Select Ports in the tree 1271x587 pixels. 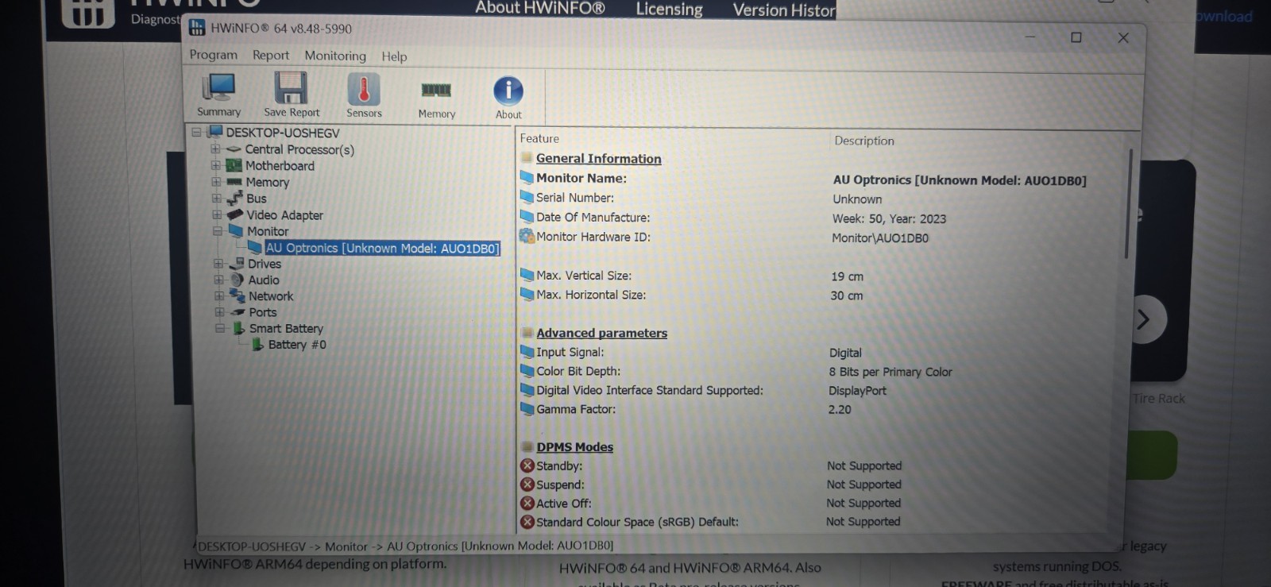(x=263, y=312)
